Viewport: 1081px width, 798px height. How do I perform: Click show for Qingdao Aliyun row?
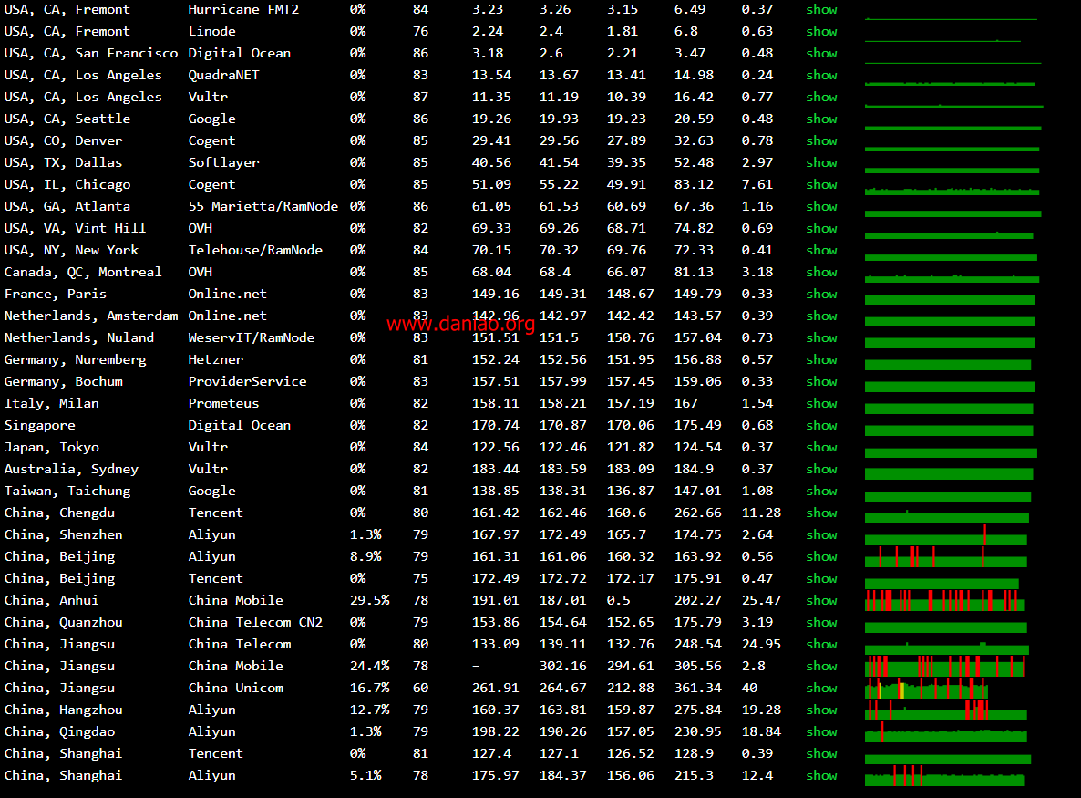tap(821, 731)
